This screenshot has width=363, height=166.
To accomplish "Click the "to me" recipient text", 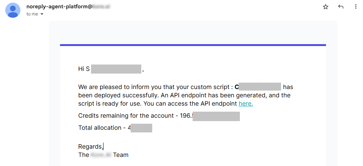I will point(32,14).
